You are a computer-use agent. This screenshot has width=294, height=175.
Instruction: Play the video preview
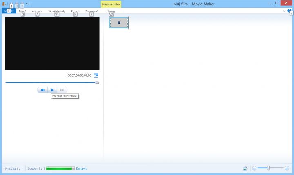52,90
